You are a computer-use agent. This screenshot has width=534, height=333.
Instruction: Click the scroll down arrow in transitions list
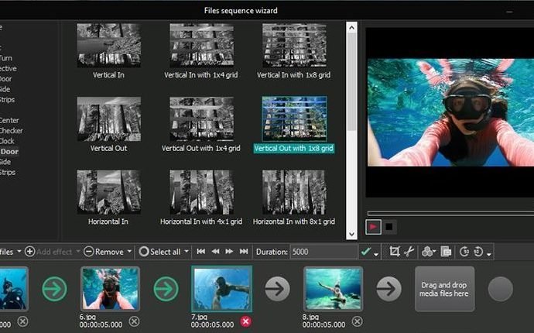click(x=351, y=234)
